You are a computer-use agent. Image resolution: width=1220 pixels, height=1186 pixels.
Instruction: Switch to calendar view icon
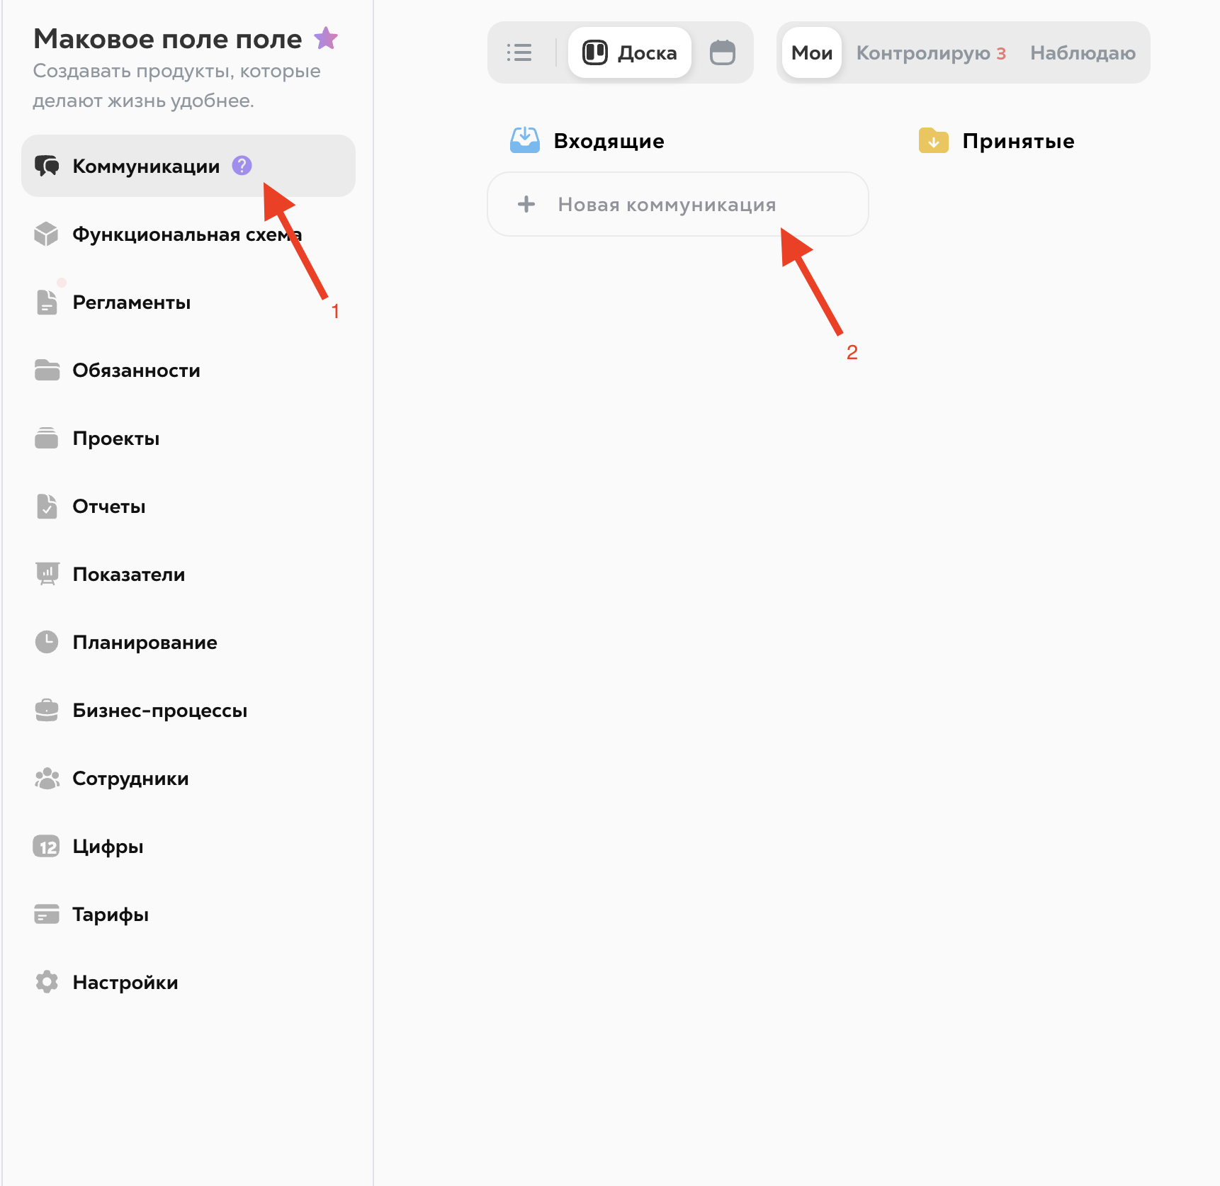point(722,52)
